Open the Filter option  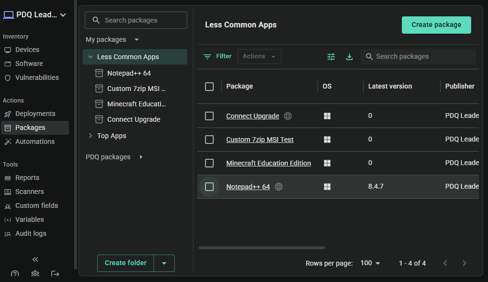click(218, 56)
